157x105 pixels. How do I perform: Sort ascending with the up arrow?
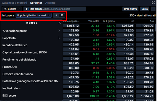[x=57, y=15]
